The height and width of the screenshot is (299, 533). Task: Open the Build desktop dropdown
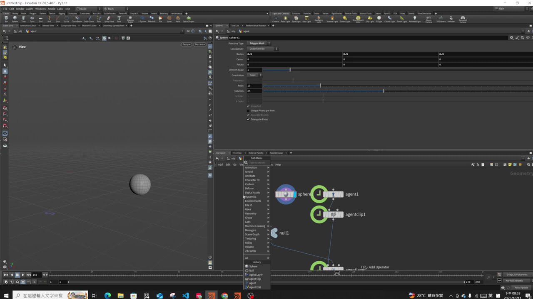pos(88,9)
